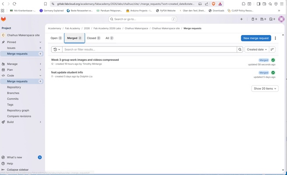
Task: Click the Search or filter results field
Action: click(150, 49)
